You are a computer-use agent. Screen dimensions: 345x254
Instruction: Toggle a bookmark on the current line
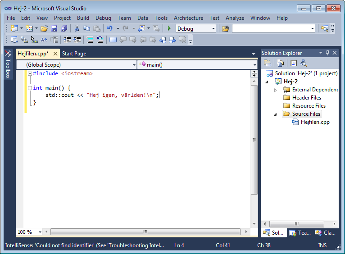(x=113, y=40)
